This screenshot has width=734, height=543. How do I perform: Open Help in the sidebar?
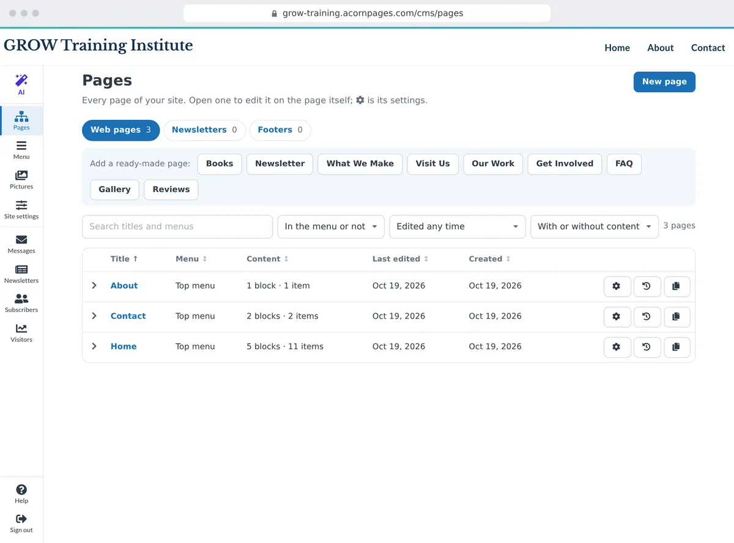pos(21,494)
